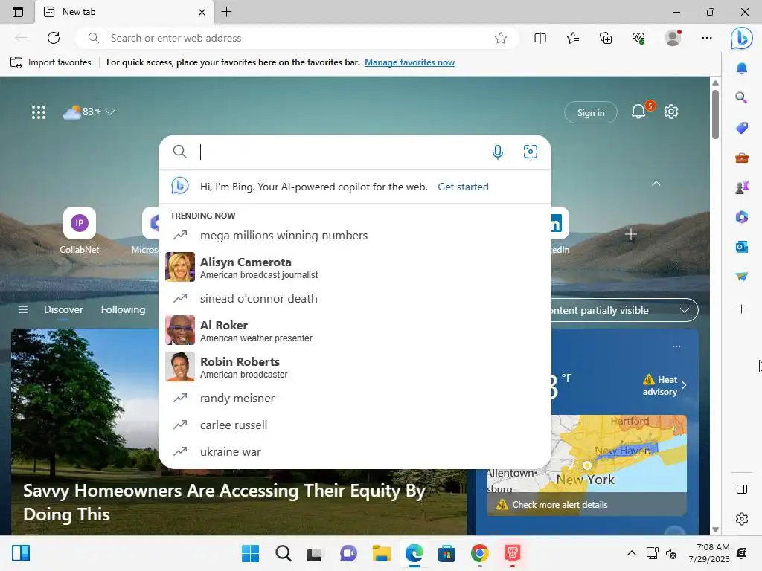The image size is (762, 571).
Task: Open weather card more options
Action: tap(676, 346)
